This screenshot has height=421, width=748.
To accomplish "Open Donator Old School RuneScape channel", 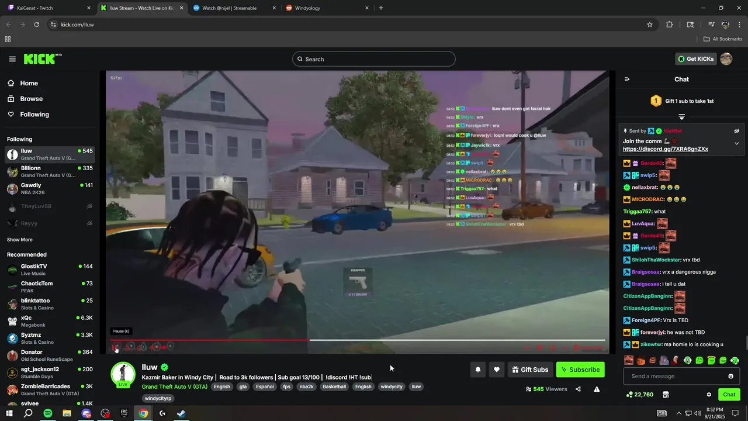I will point(50,356).
